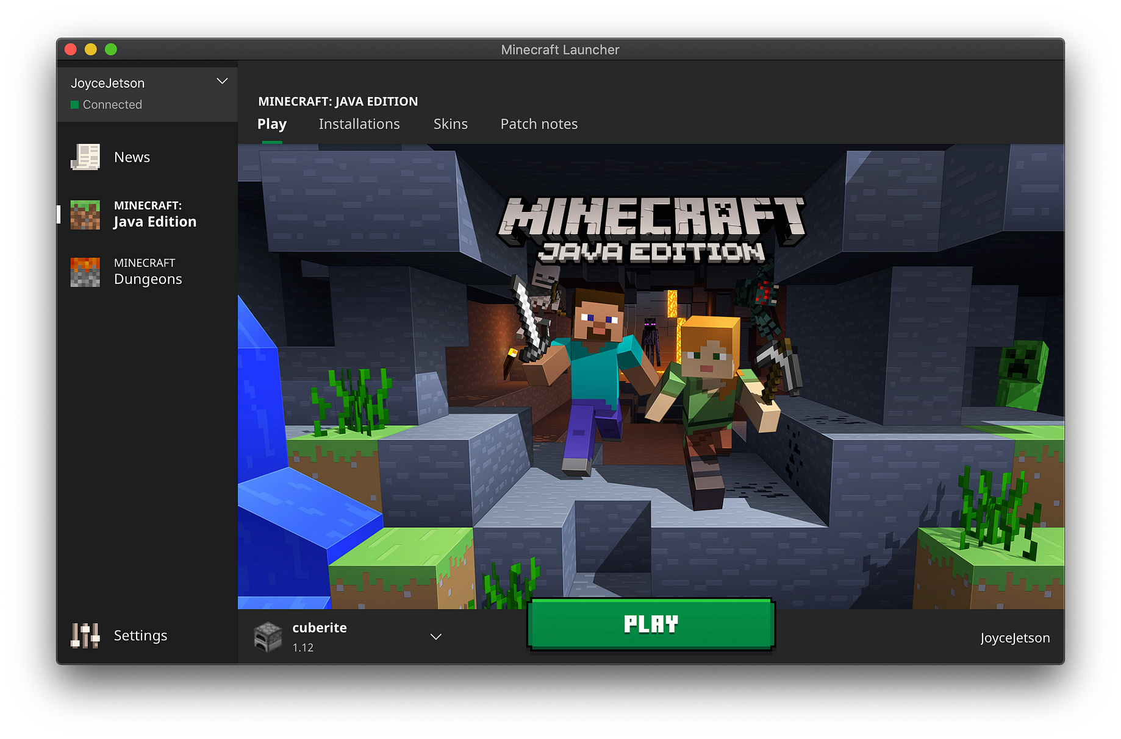
Task: Click the JoyceJetson player name beside PLAY
Action: point(1015,638)
